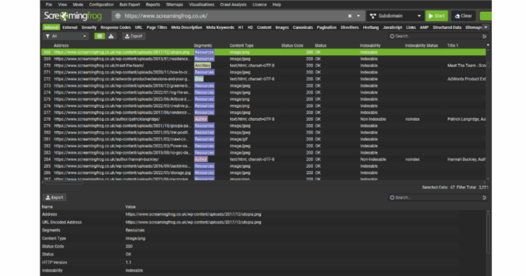Switch to tree view icon
This screenshot has height=276, width=526.
[x=111, y=36]
